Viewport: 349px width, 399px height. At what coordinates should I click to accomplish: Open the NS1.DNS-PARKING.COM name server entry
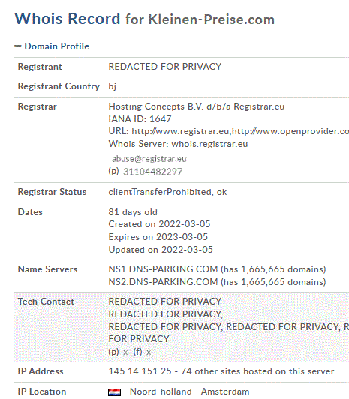(x=163, y=269)
